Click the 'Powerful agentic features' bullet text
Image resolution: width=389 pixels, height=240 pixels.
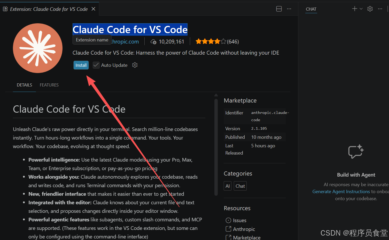pos(59,220)
